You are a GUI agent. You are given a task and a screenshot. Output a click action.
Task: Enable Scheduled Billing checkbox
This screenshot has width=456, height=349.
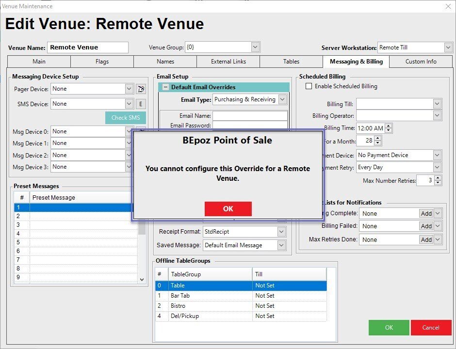[x=309, y=86]
